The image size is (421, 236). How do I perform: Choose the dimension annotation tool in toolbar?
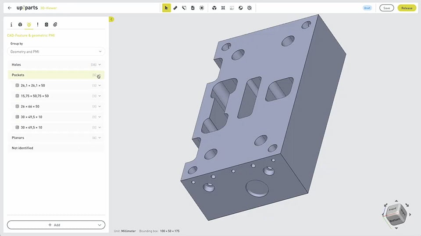pos(184,8)
